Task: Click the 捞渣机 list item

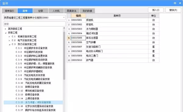Action: pyautogui.click(x=117, y=20)
